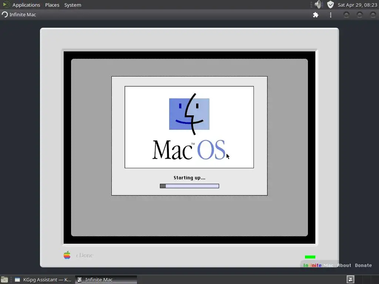Click the volume speaker icon

pos(319,4)
